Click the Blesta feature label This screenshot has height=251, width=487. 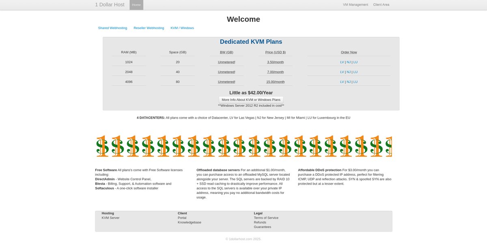pyautogui.click(x=100, y=183)
